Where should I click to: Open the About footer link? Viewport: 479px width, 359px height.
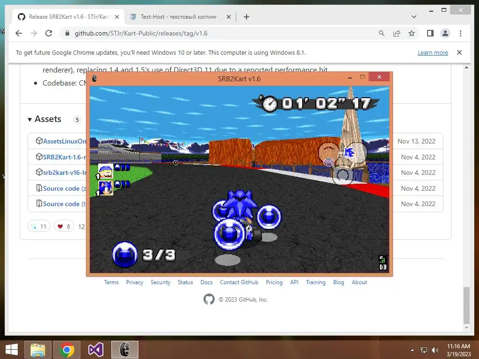click(359, 282)
